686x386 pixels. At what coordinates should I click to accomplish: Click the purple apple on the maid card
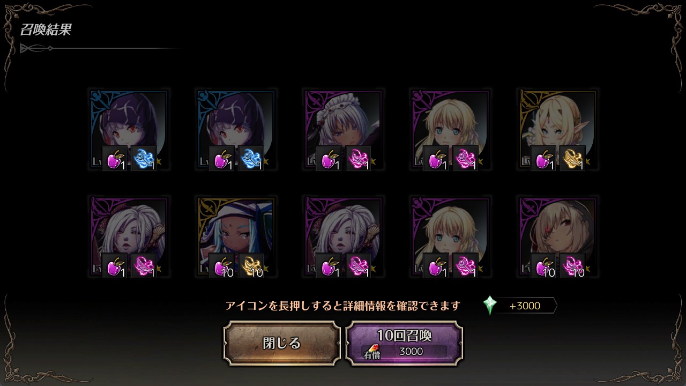tap(329, 159)
